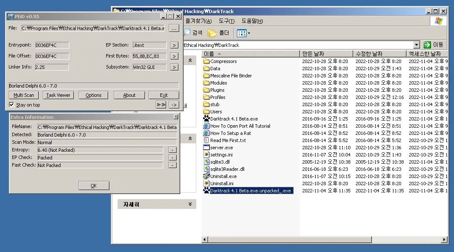Sort by the 만든 날짜 created column header
This screenshot has width=454, height=252.
pyautogui.click(x=326, y=54)
